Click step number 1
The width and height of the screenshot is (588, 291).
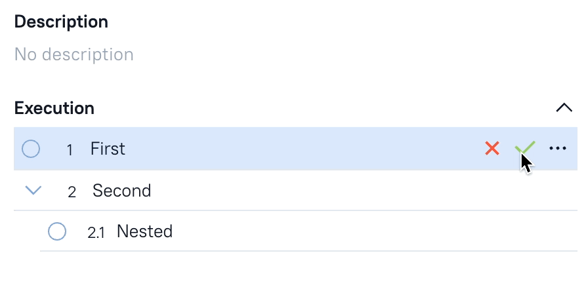(x=70, y=149)
